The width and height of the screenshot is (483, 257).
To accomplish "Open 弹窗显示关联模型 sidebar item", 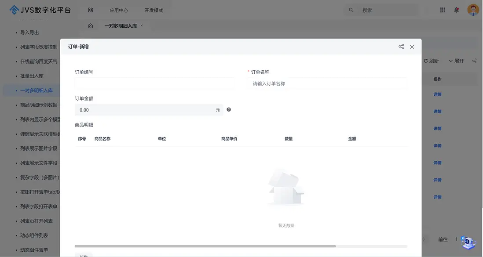I will point(40,134).
